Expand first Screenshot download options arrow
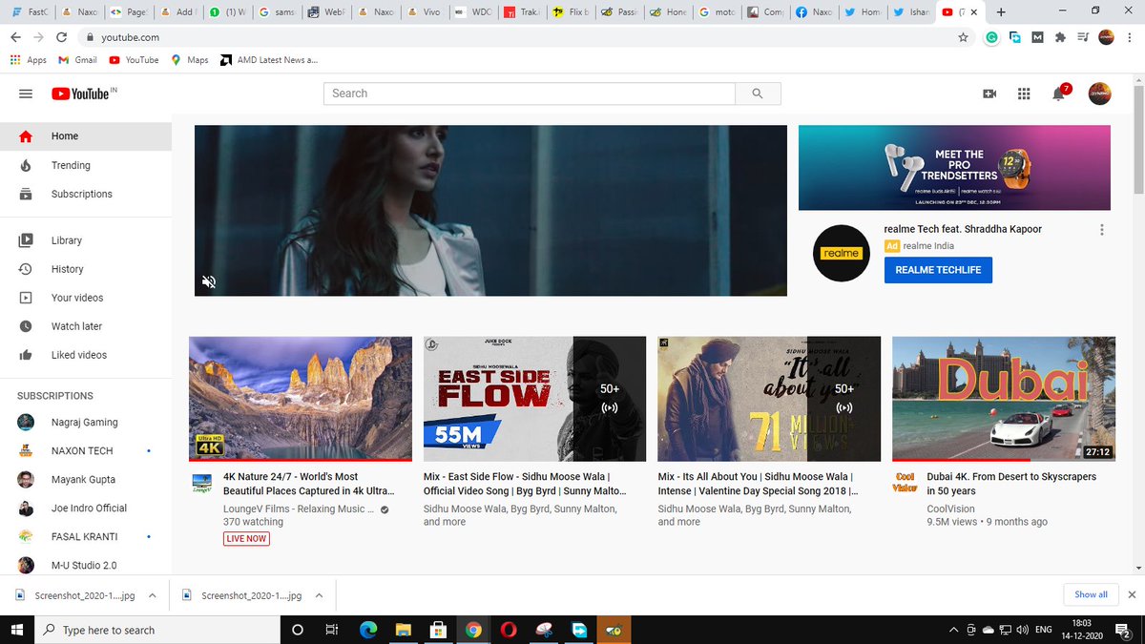 (152, 595)
